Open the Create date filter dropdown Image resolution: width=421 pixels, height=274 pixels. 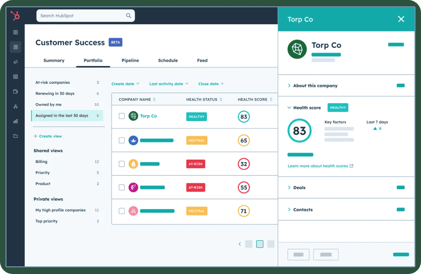(x=125, y=84)
